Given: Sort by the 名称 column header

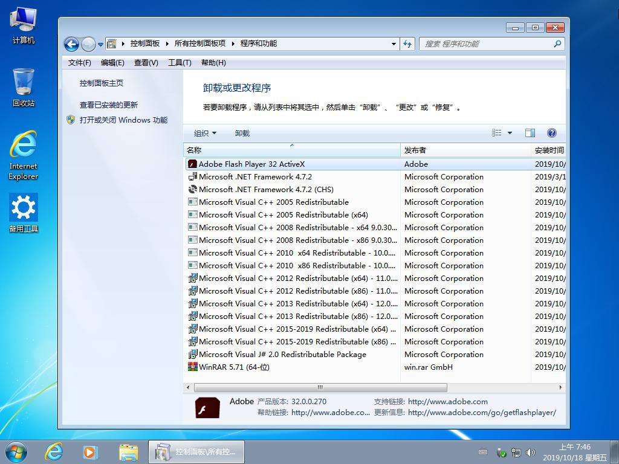Looking at the screenshot, I should coord(292,150).
